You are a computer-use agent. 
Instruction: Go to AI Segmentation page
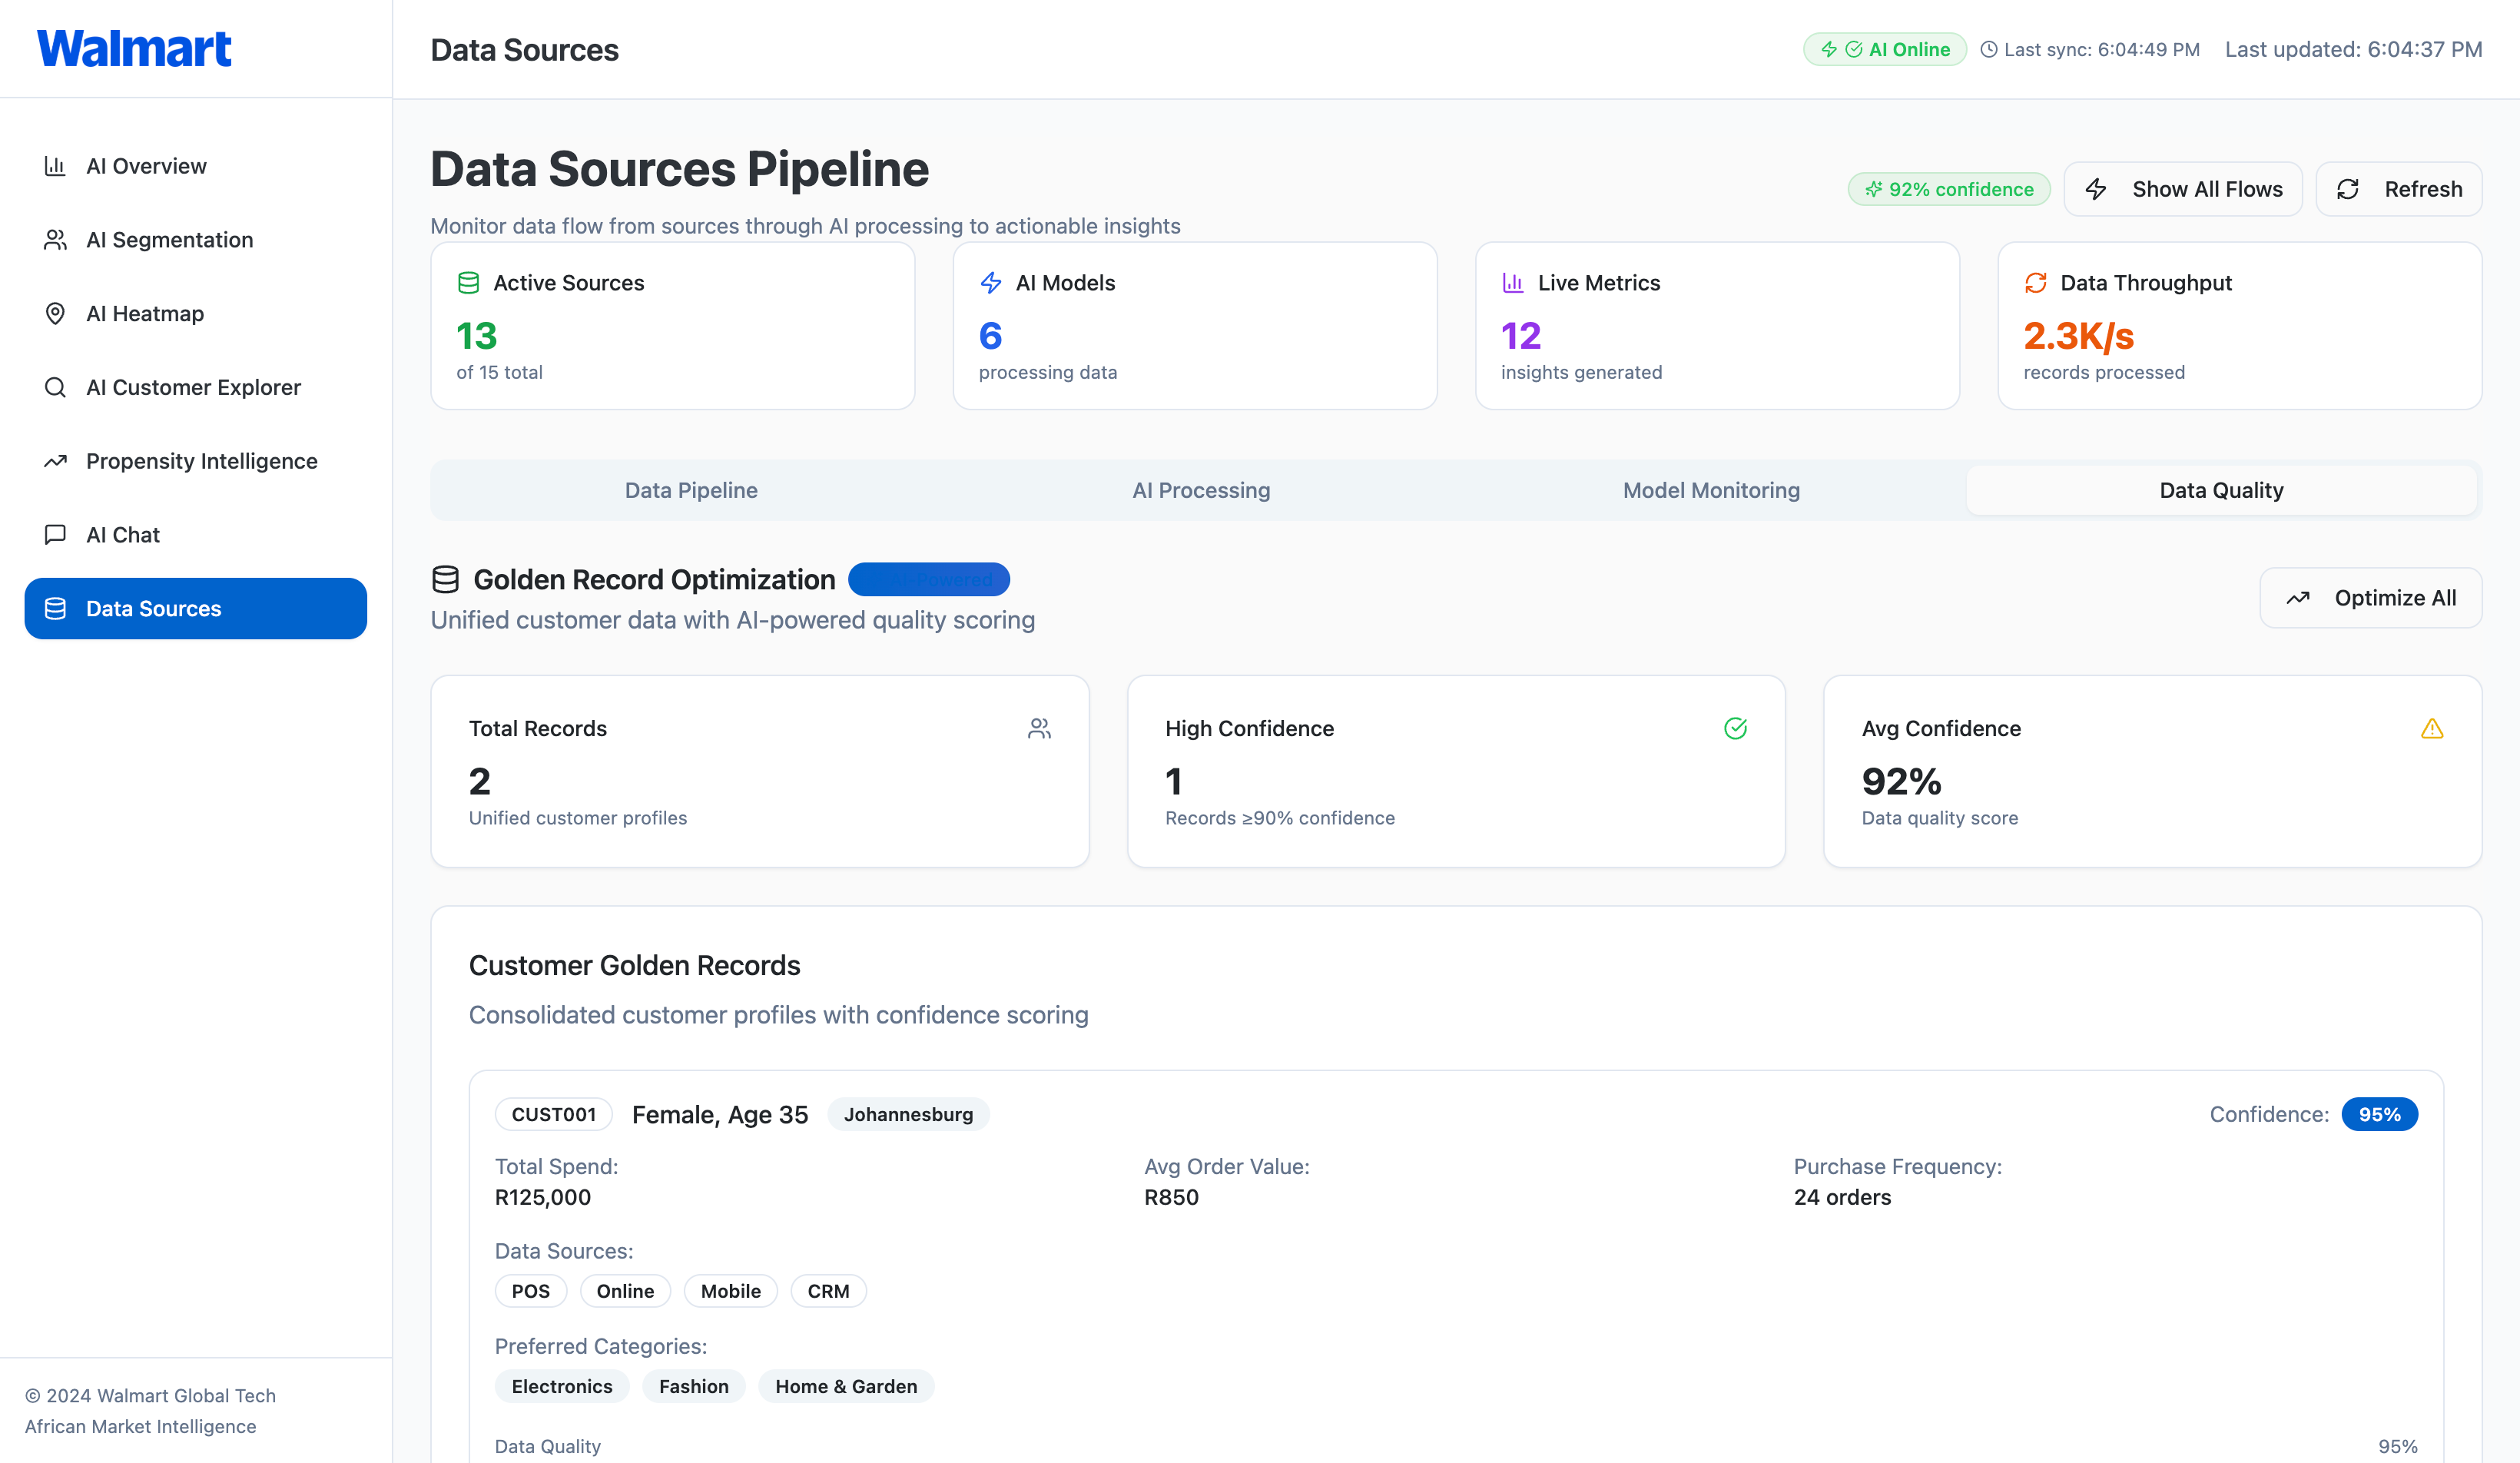196,240
